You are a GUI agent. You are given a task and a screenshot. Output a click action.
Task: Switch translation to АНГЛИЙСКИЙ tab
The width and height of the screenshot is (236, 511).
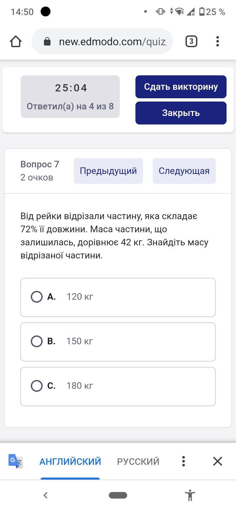(x=70, y=461)
